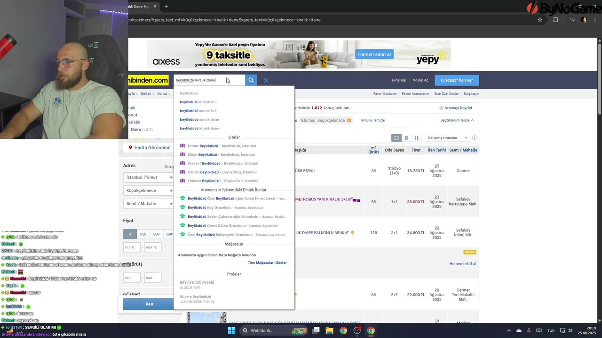Open Size Özel İlanlar menu
This screenshot has width=602, height=338.
(x=446, y=94)
